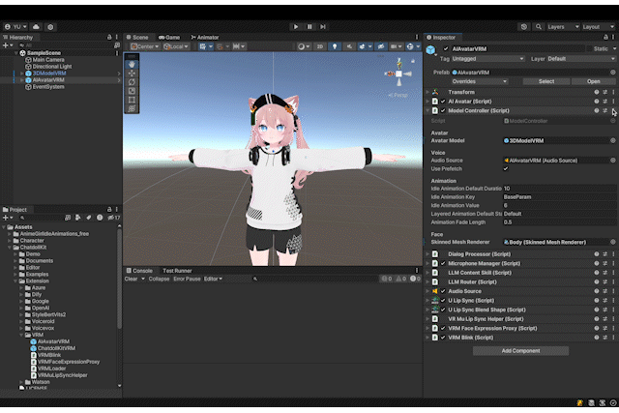The width and height of the screenshot is (619, 413).
Task: Expand the Transform component foldout
Action: point(427,92)
